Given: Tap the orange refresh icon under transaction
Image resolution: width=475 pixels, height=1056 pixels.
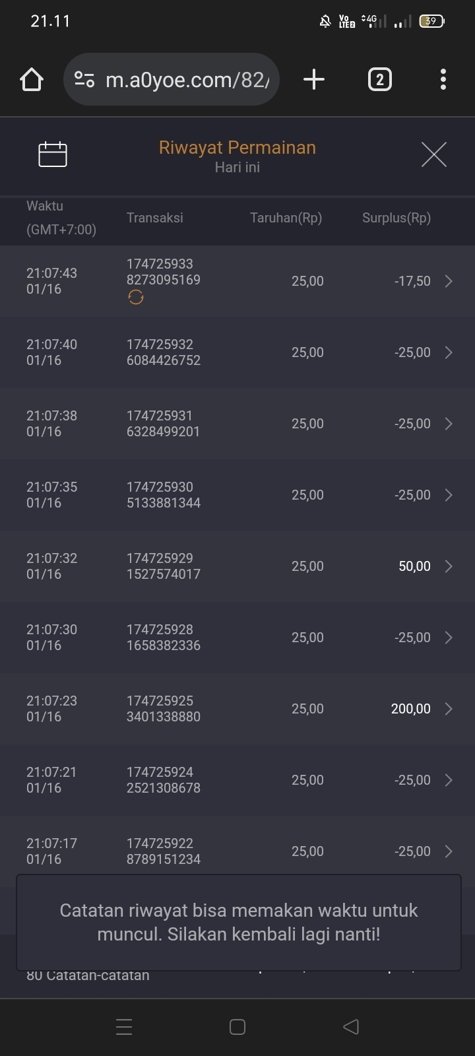Looking at the screenshot, I should 136,298.
